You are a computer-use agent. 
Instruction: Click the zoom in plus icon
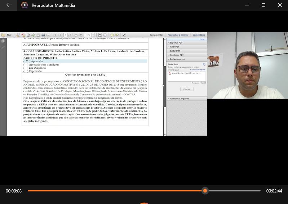click(81, 35)
